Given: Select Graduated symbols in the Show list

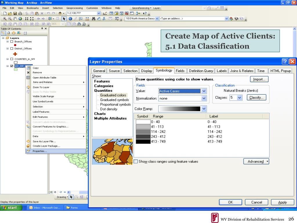Looking at the screenshot, I should pos(114,100).
